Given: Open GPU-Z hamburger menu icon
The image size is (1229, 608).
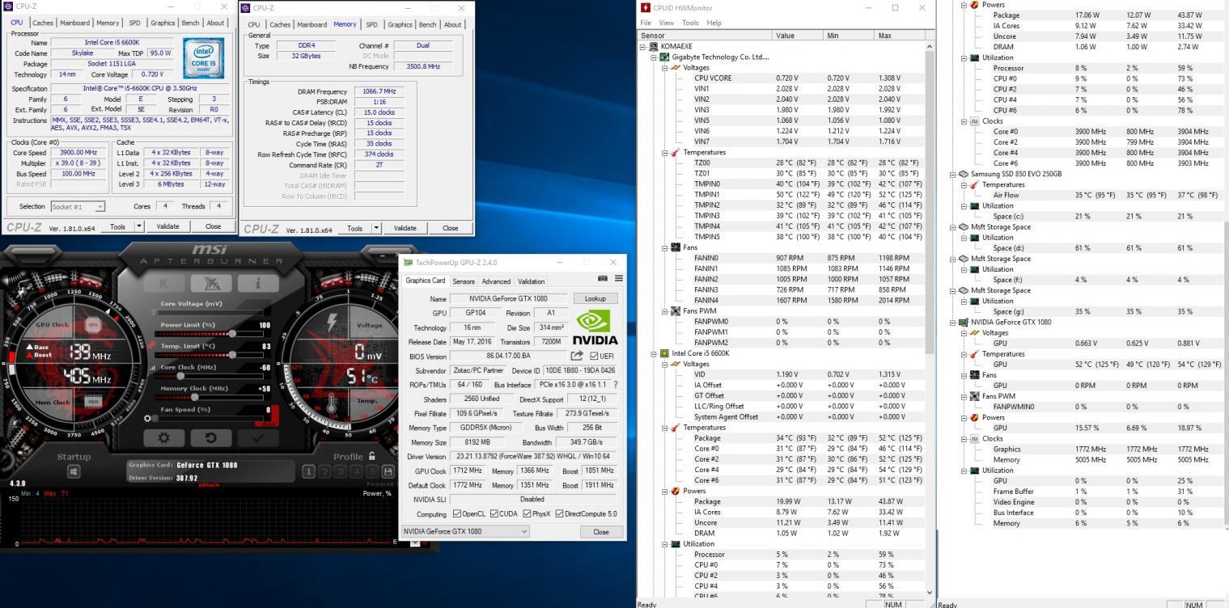Looking at the screenshot, I should coord(619,278).
